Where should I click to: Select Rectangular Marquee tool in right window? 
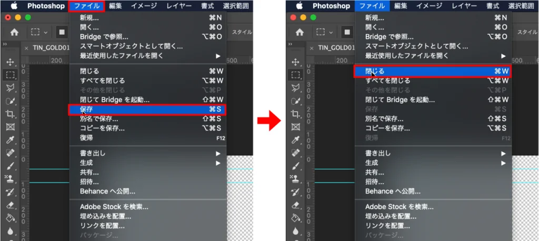296,75
